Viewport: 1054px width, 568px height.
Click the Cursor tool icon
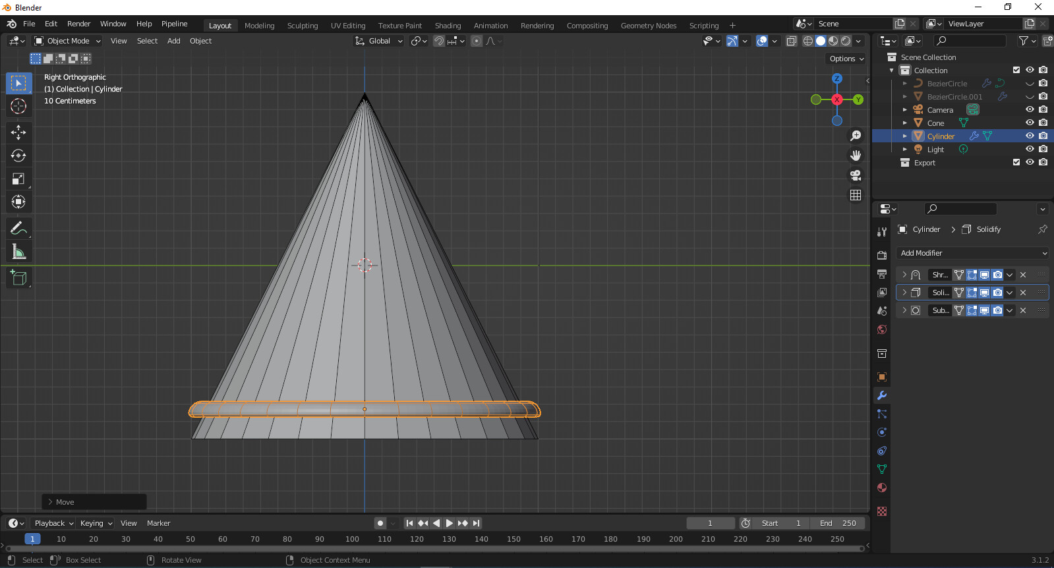click(x=18, y=106)
